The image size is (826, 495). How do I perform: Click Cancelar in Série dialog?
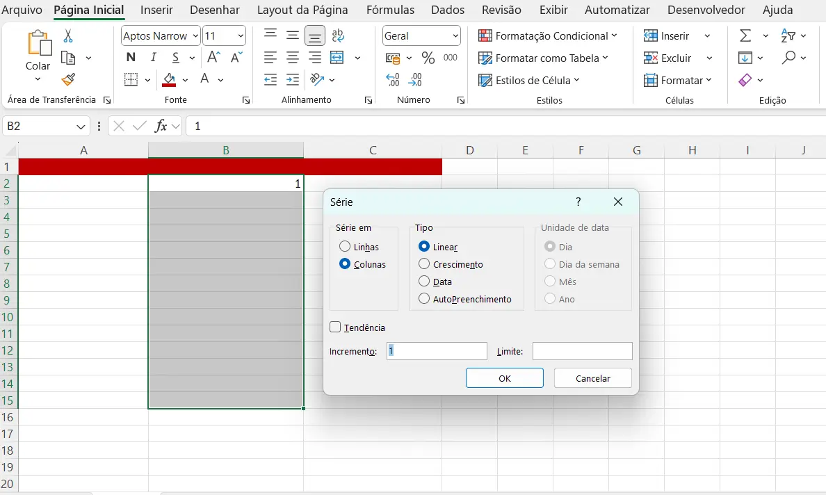point(592,378)
